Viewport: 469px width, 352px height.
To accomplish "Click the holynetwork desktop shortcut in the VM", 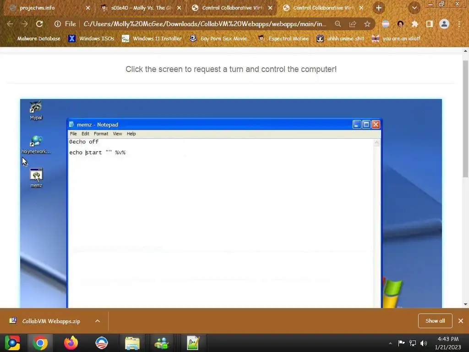I will click(36, 145).
